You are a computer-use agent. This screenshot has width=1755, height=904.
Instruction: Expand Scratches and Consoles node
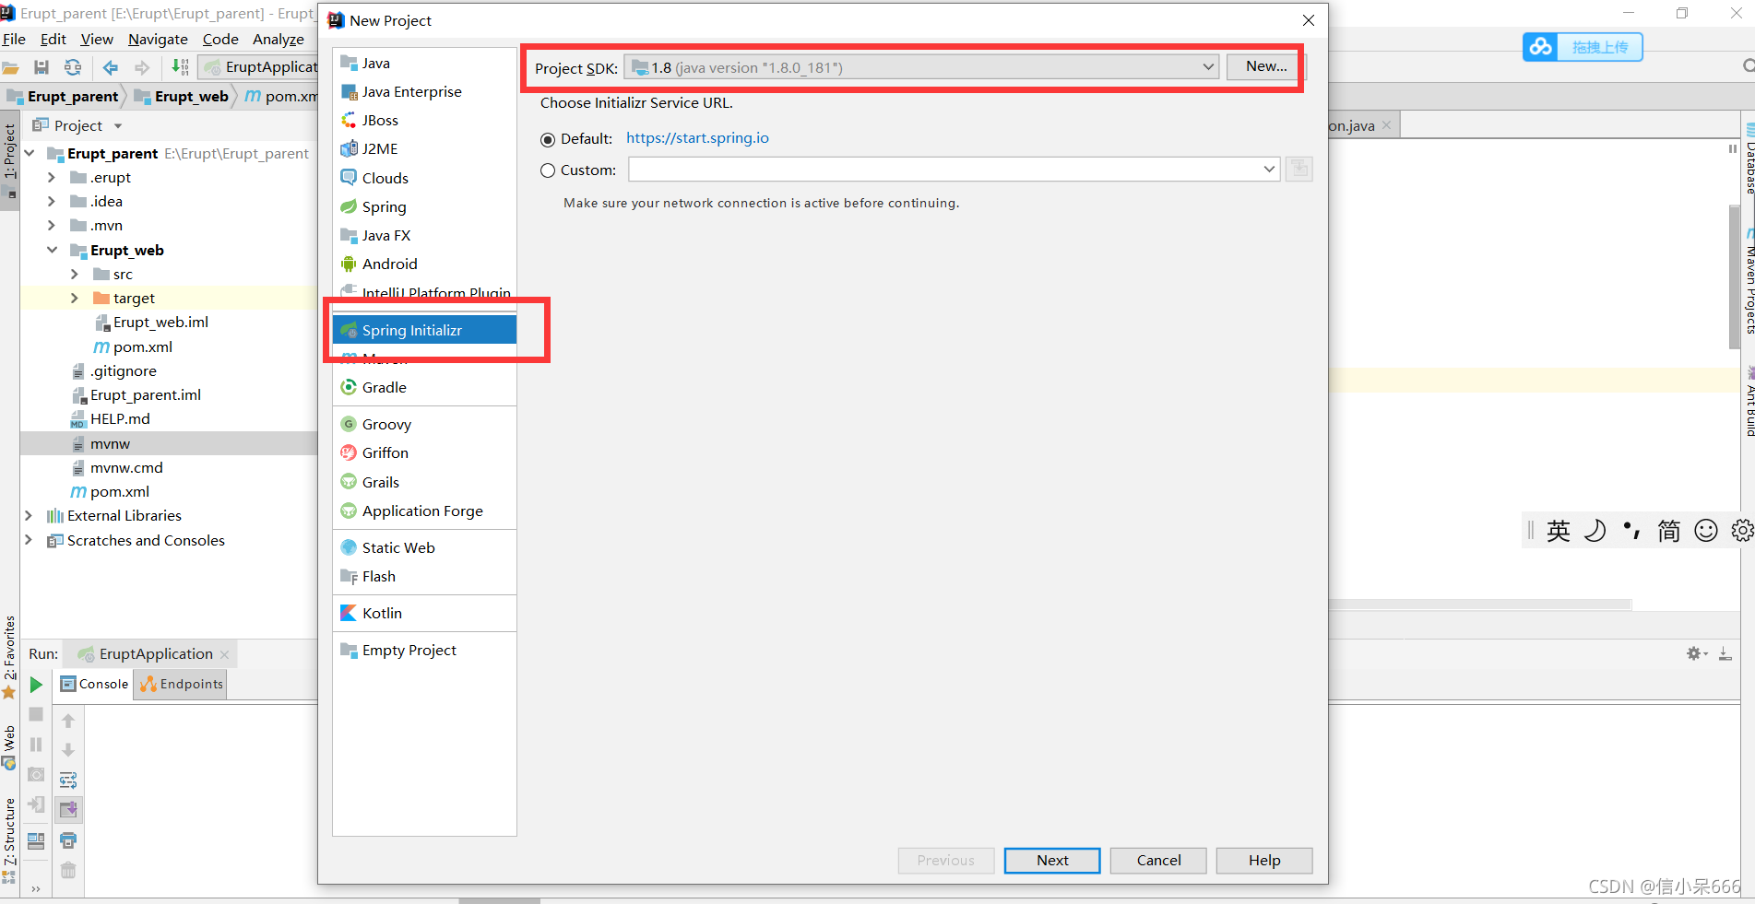(x=29, y=540)
